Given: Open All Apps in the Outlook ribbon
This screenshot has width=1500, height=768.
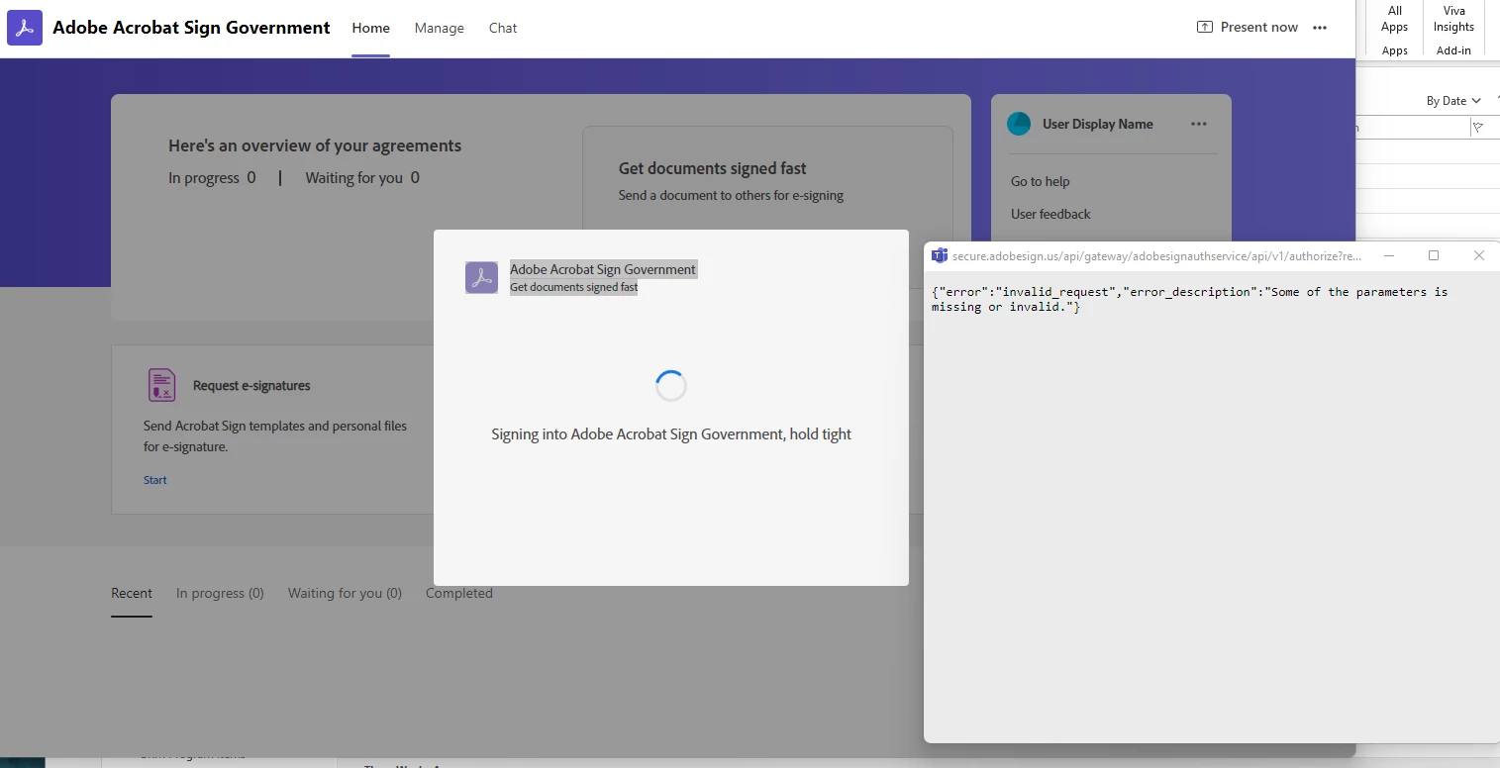Looking at the screenshot, I should 1395,30.
